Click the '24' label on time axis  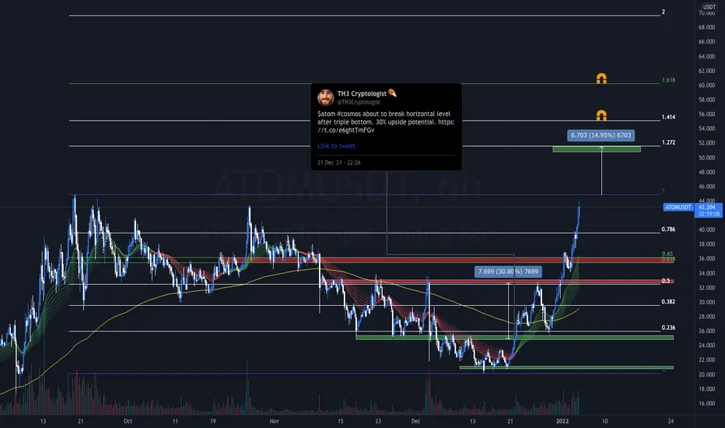coord(671,421)
